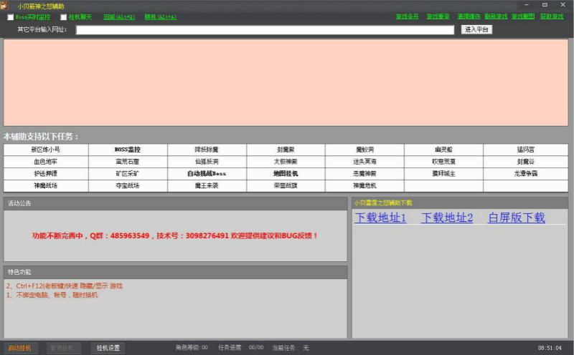Select the 自动挑战Boss task cell
The height and width of the screenshot is (355, 574).
point(207,174)
